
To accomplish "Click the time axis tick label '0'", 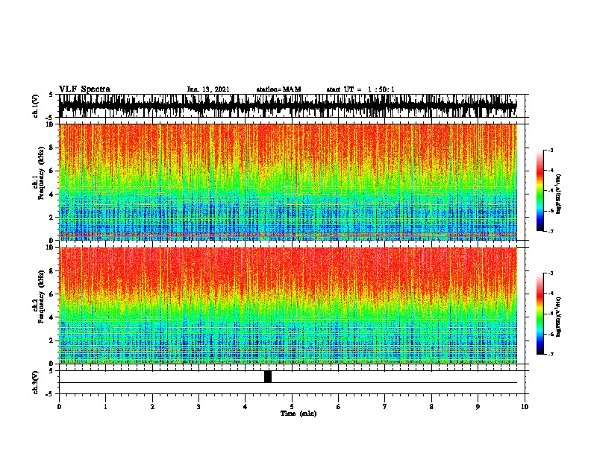I will click(x=59, y=407).
